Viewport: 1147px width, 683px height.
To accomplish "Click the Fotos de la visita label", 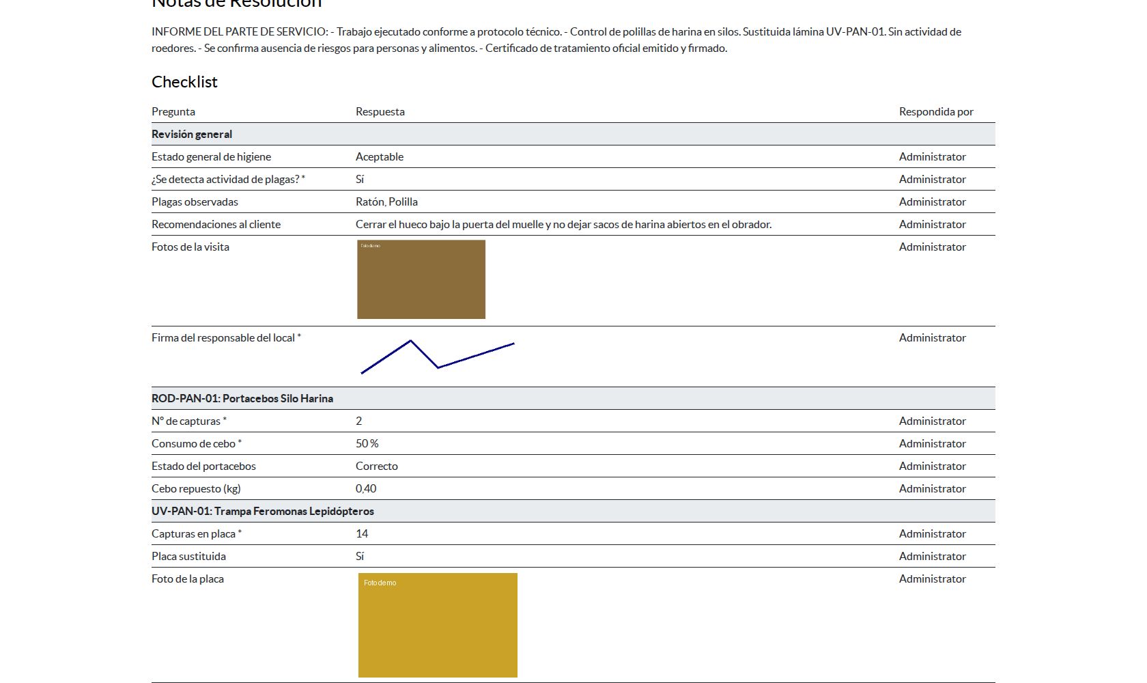I will tap(190, 247).
